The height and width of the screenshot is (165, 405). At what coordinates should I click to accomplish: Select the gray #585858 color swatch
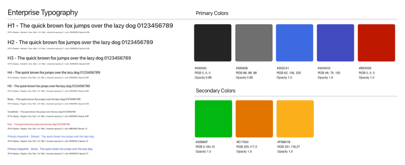click(254, 43)
